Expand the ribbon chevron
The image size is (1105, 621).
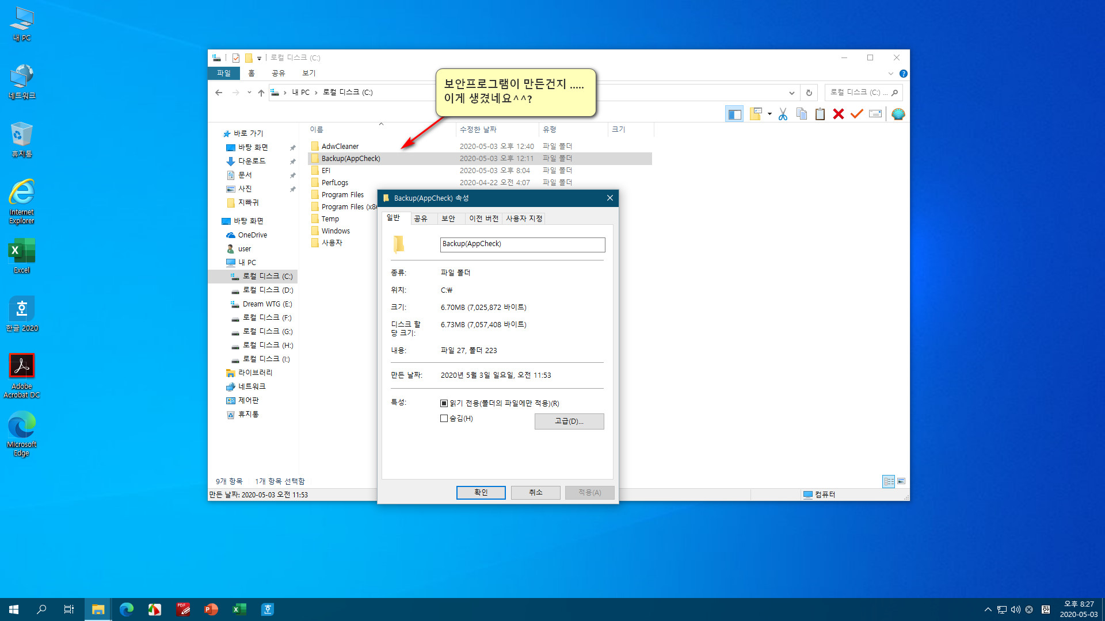tap(890, 74)
